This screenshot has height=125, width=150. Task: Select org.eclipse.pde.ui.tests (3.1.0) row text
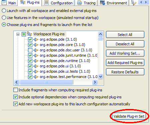click(65, 71)
